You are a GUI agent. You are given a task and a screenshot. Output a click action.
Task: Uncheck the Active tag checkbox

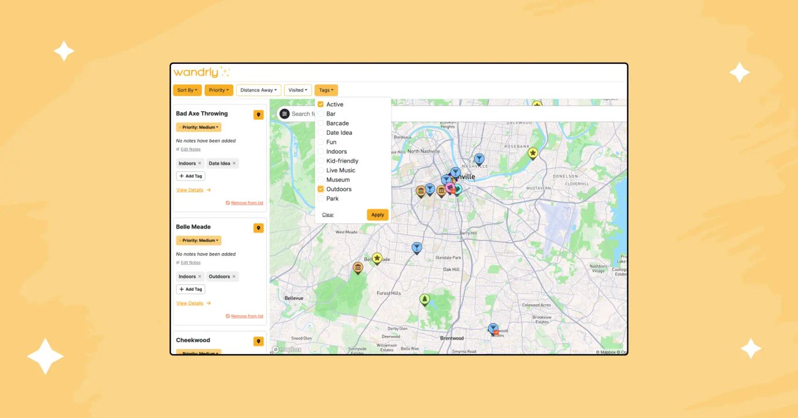click(x=321, y=104)
